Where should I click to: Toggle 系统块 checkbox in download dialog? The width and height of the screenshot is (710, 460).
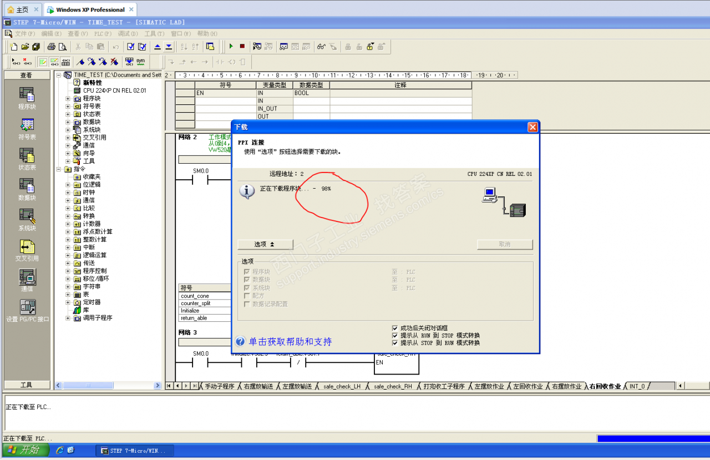coord(246,288)
